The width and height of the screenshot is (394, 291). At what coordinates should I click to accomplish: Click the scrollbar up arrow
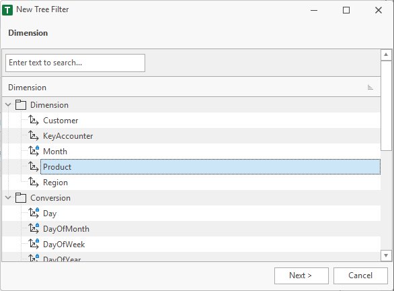pos(386,55)
